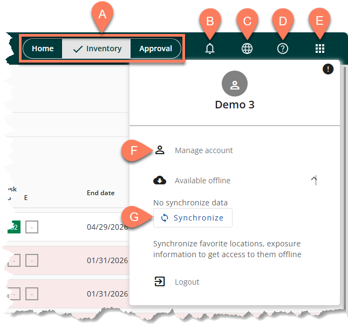Open help via question mark icon
This screenshot has width=348, height=324.
click(x=283, y=49)
